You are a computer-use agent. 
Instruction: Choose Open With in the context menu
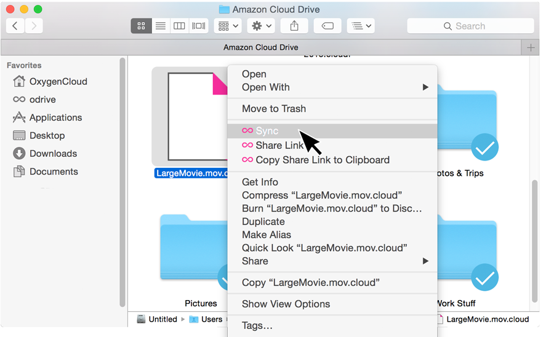332,87
